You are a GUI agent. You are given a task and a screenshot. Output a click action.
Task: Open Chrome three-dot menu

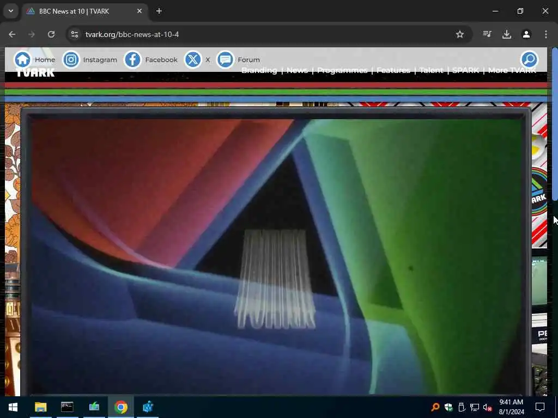[546, 34]
